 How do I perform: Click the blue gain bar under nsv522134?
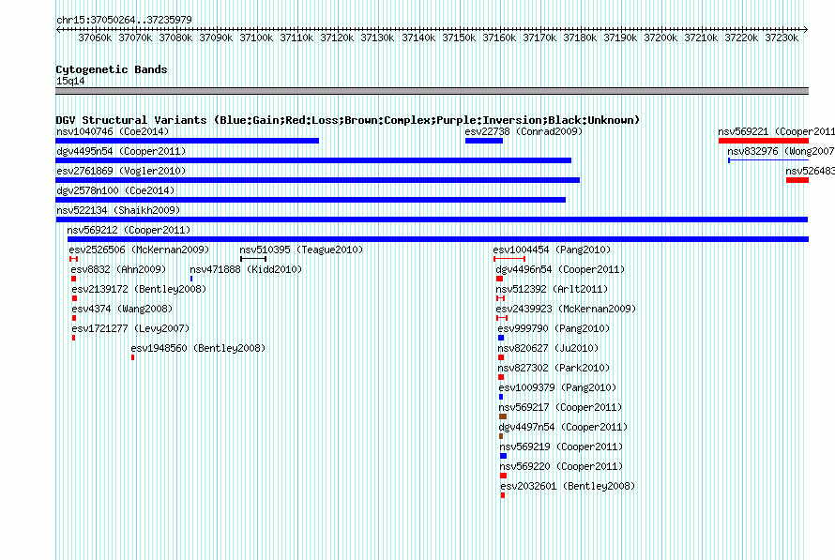click(x=432, y=219)
